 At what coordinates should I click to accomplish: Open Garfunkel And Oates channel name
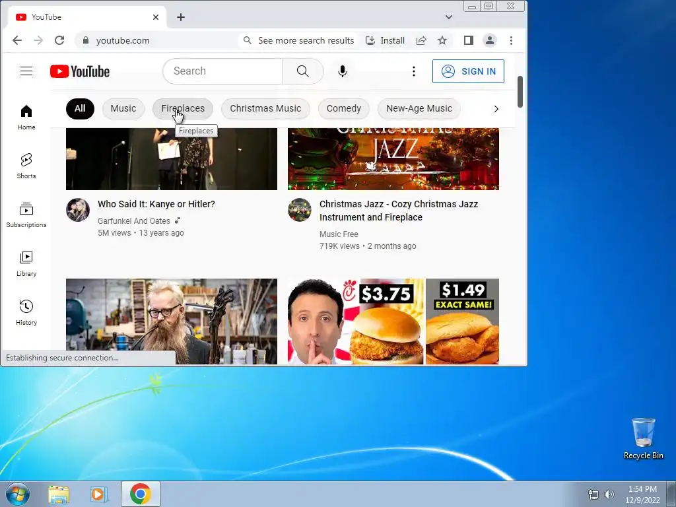click(x=133, y=220)
